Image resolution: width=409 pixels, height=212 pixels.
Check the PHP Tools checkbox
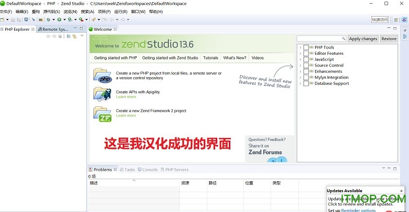tap(306, 47)
